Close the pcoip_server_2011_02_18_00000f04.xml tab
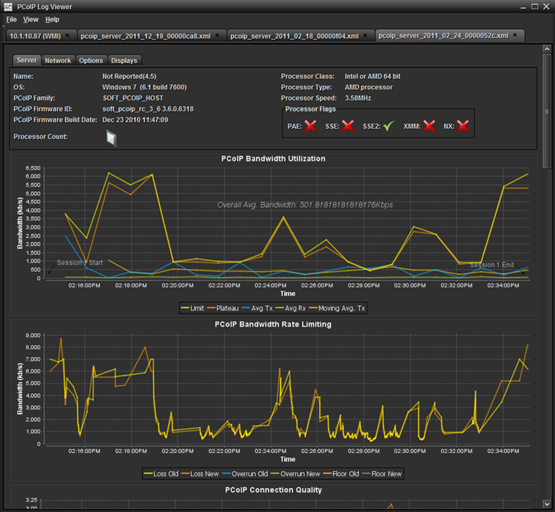Viewport: 555px width, 512px height. tap(365, 35)
